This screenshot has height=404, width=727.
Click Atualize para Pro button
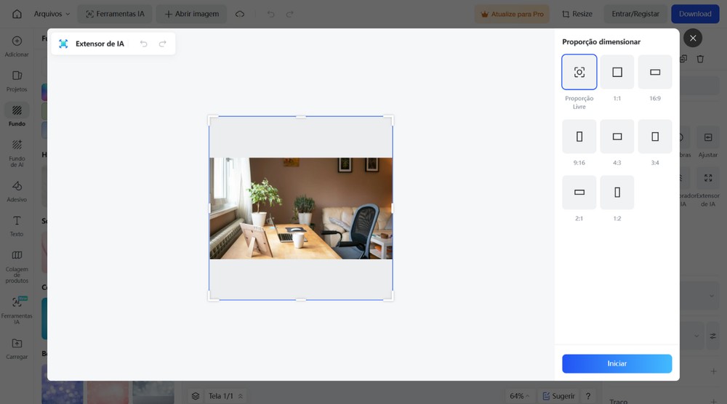(512, 14)
